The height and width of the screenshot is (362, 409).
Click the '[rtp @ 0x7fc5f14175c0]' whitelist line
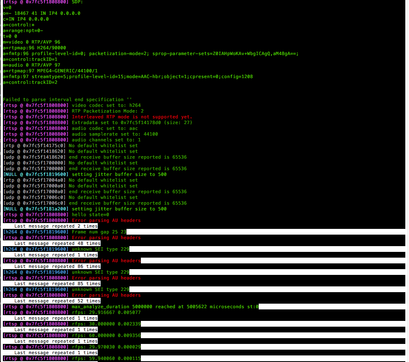71,145
